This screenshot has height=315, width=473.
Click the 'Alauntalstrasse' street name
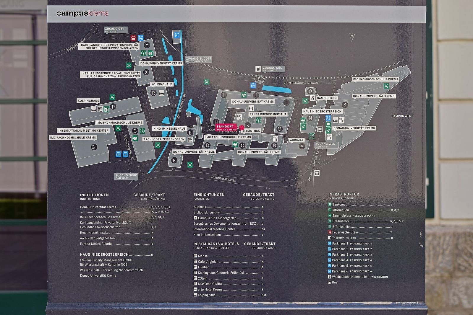click(223, 179)
